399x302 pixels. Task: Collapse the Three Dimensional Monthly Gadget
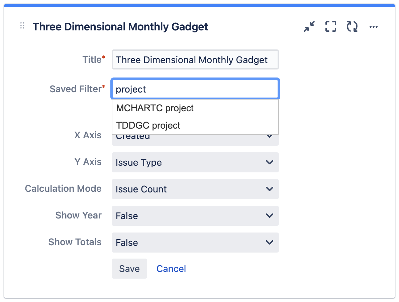309,27
